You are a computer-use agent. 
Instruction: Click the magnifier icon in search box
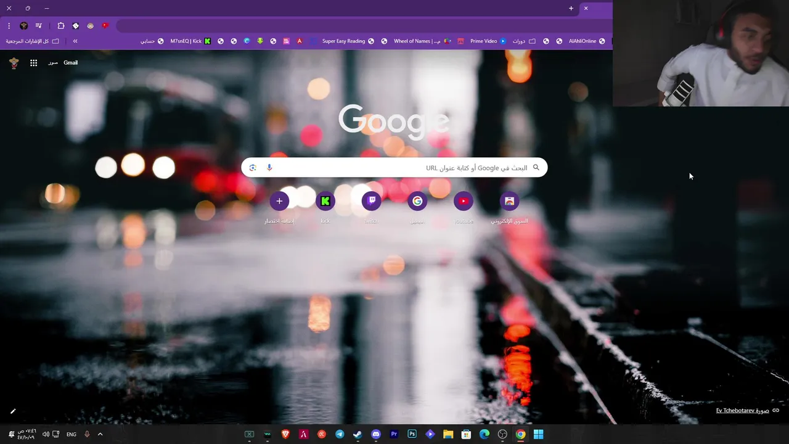(536, 168)
